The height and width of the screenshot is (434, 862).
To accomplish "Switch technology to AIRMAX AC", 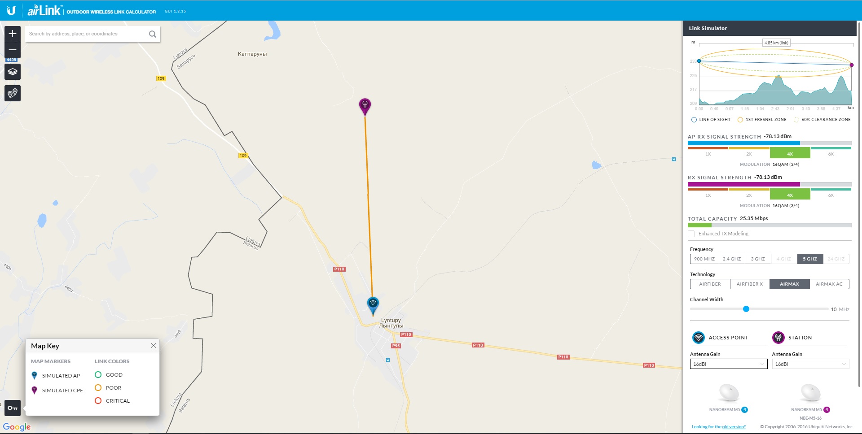I will (x=829, y=284).
